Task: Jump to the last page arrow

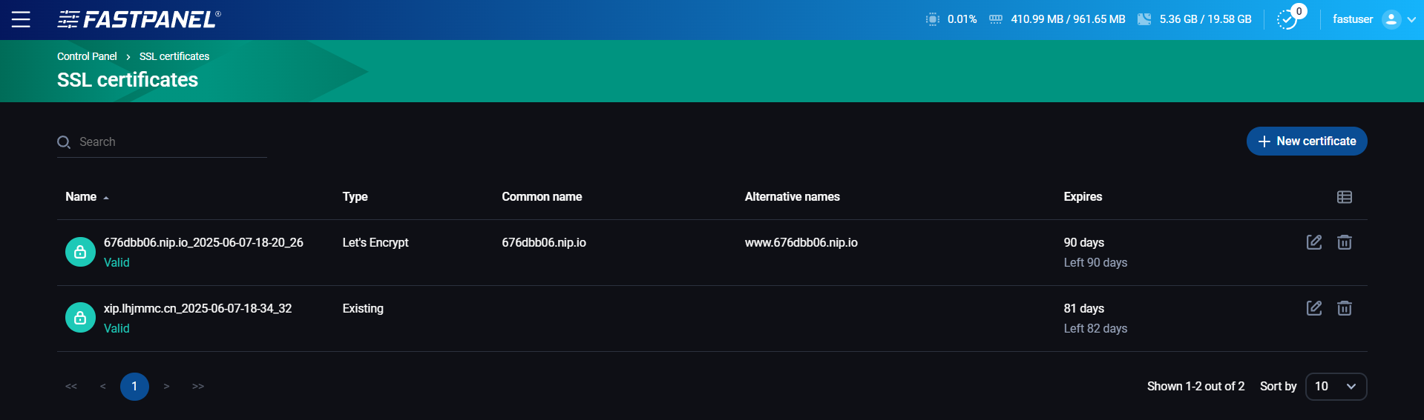Action: point(198,387)
